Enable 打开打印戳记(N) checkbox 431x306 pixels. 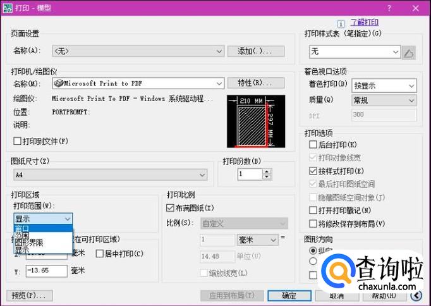click(x=313, y=211)
